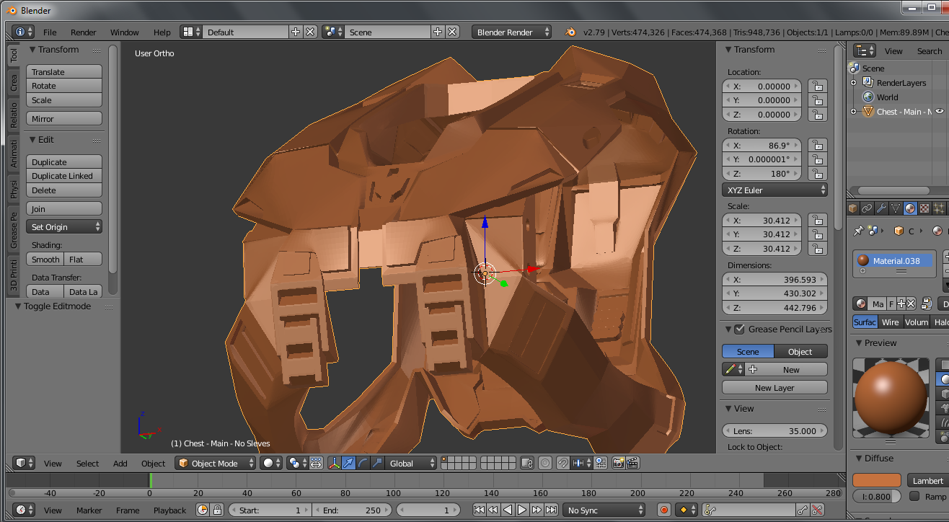Screen dimensions: 949x522
Task: Click the Duplicate Linked button
Action: 64,176
